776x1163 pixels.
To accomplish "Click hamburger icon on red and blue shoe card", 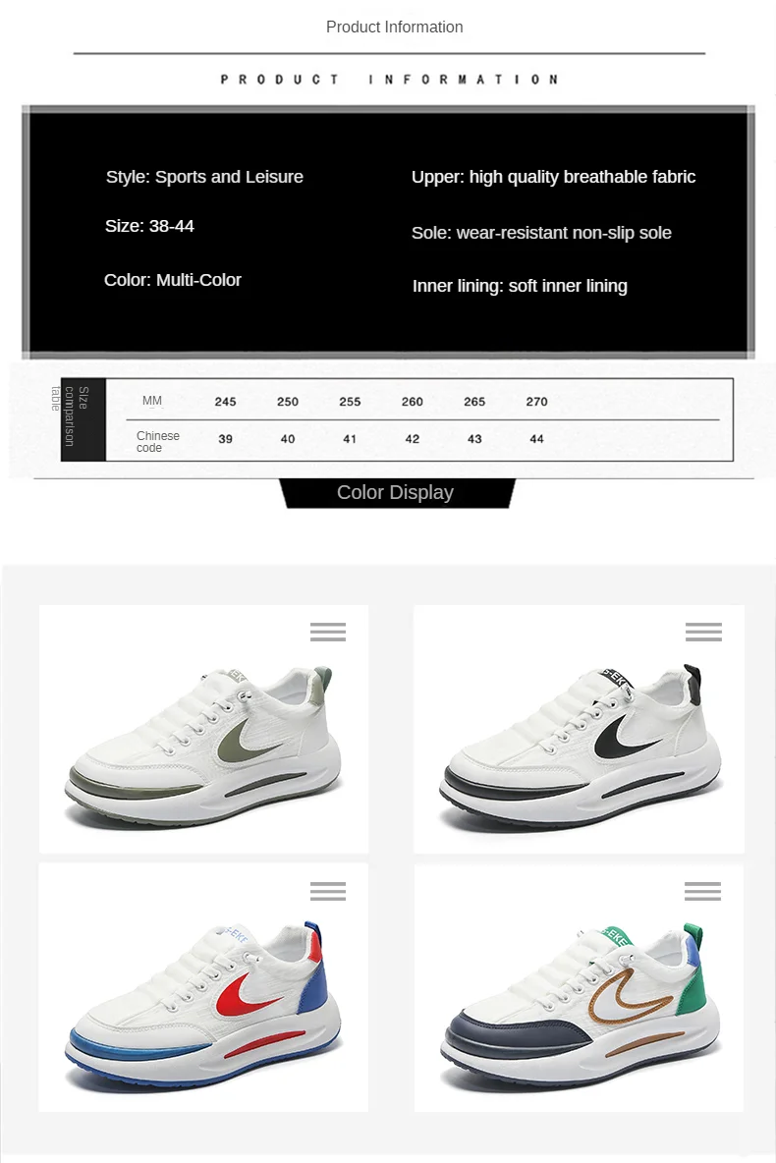I will pos(328,891).
